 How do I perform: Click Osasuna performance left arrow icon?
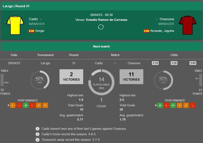click(156, 105)
